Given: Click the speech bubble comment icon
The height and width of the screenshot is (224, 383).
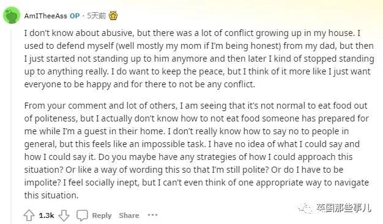Looking at the screenshot, I should click(x=82, y=215).
